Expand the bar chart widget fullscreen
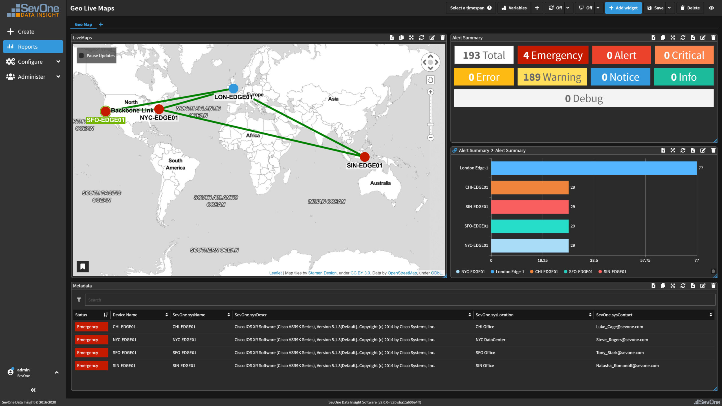Image resolution: width=722 pixels, height=406 pixels. (673, 150)
